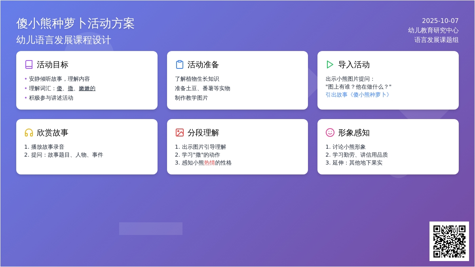Click the play icon beside 导入活动
The height and width of the screenshot is (267, 475).
(x=330, y=64)
